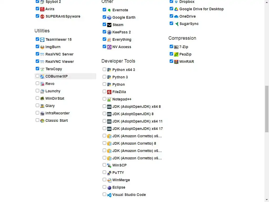Click the Google Drive for Desktop icon
The image size is (269, 202).
176,9
